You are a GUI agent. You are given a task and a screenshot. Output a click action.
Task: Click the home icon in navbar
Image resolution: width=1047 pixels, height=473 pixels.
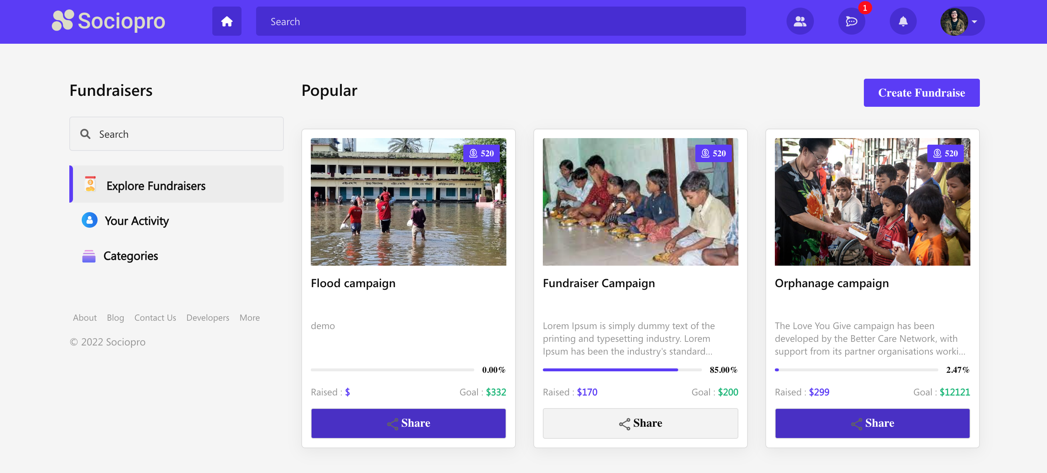pyautogui.click(x=227, y=21)
